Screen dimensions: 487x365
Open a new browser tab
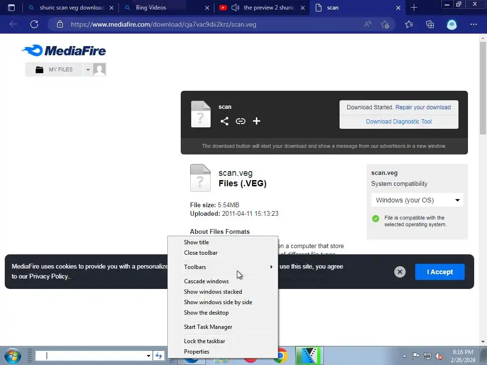(414, 8)
